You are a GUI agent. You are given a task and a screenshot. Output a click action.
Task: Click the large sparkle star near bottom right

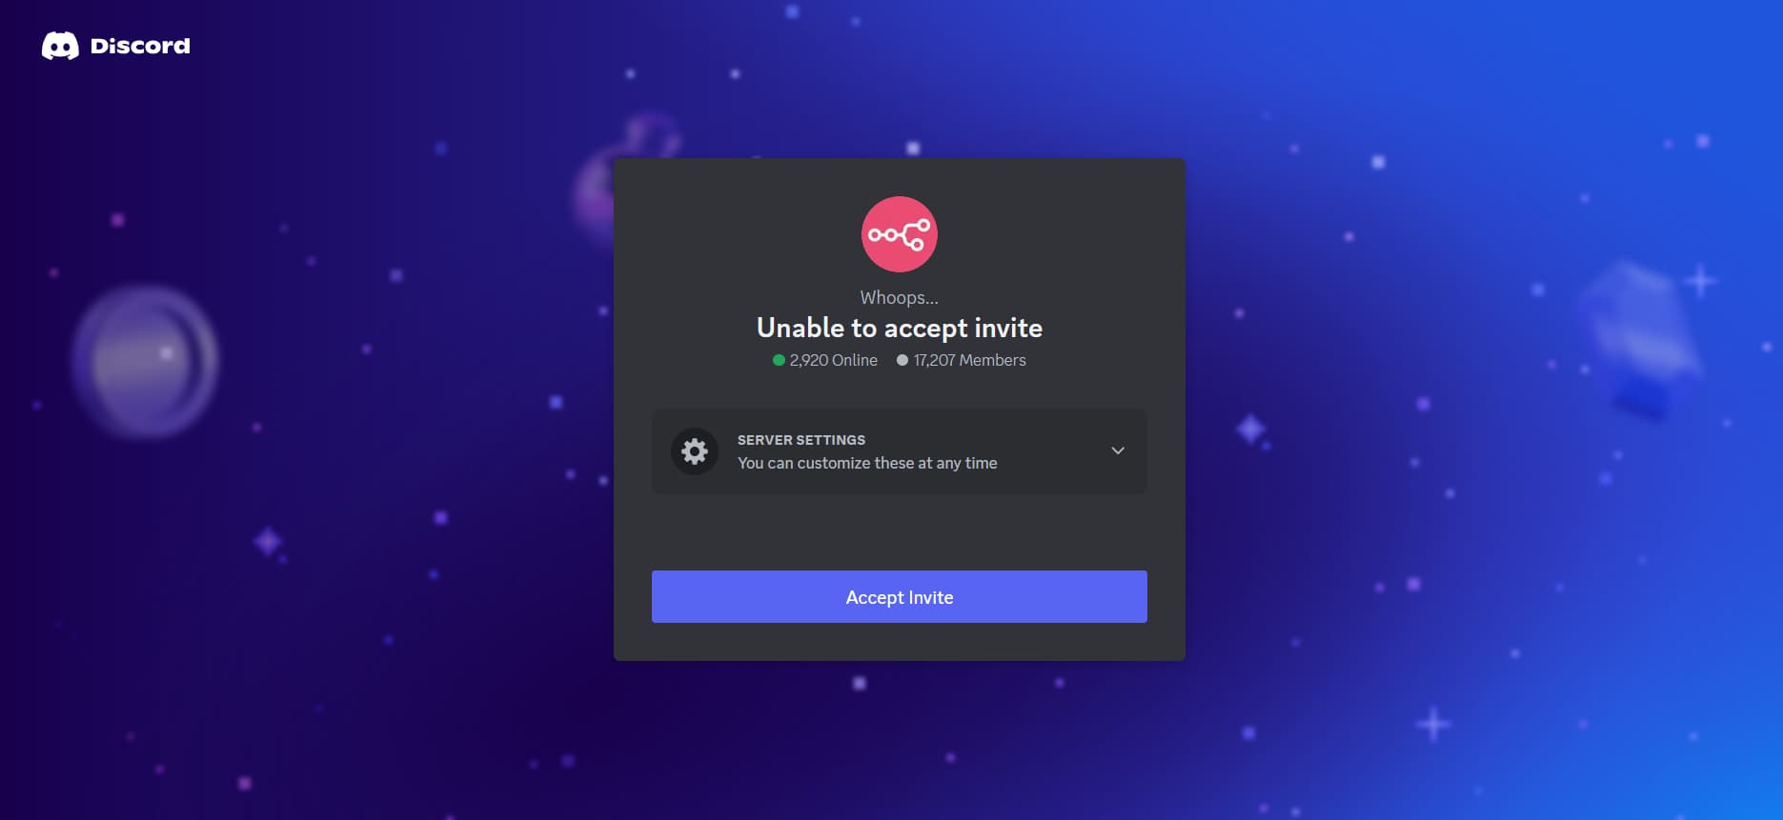tap(1432, 725)
